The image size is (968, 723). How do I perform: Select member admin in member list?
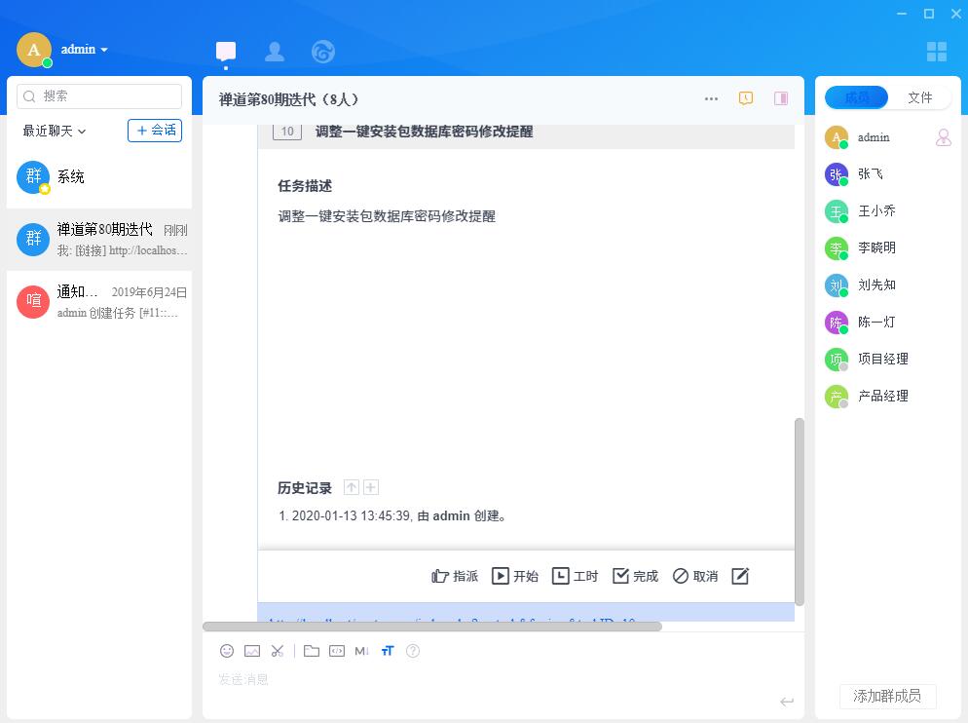(888, 137)
